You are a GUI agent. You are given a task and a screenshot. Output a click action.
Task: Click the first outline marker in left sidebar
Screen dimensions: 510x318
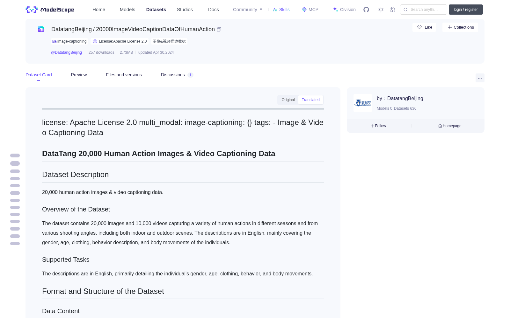coord(15,156)
